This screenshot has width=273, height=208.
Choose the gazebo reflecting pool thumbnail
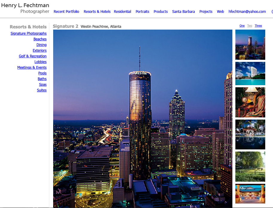coord(250,134)
